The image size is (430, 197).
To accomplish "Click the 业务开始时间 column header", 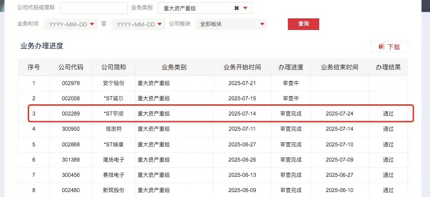I will pyautogui.click(x=242, y=68).
